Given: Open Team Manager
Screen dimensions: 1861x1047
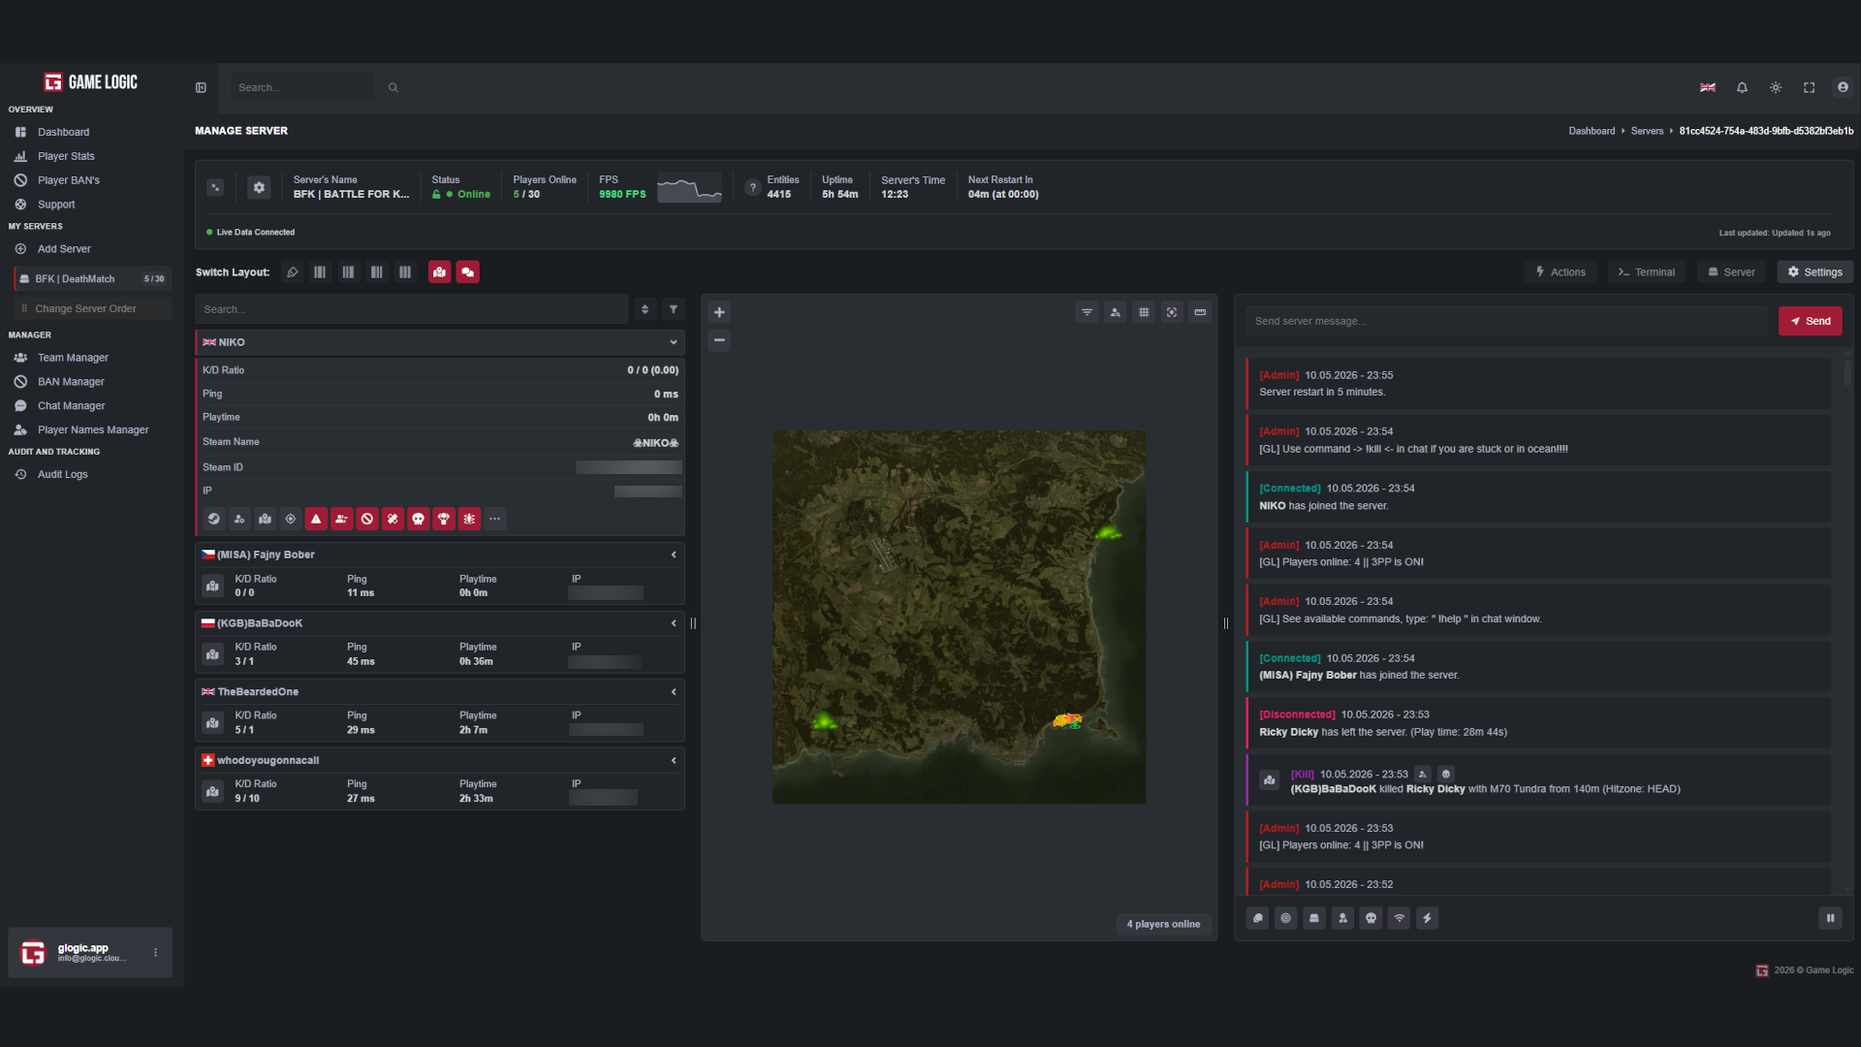Looking at the screenshot, I should pyautogui.click(x=73, y=358).
